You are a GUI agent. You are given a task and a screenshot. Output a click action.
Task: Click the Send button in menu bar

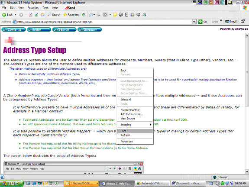click(70, 8)
